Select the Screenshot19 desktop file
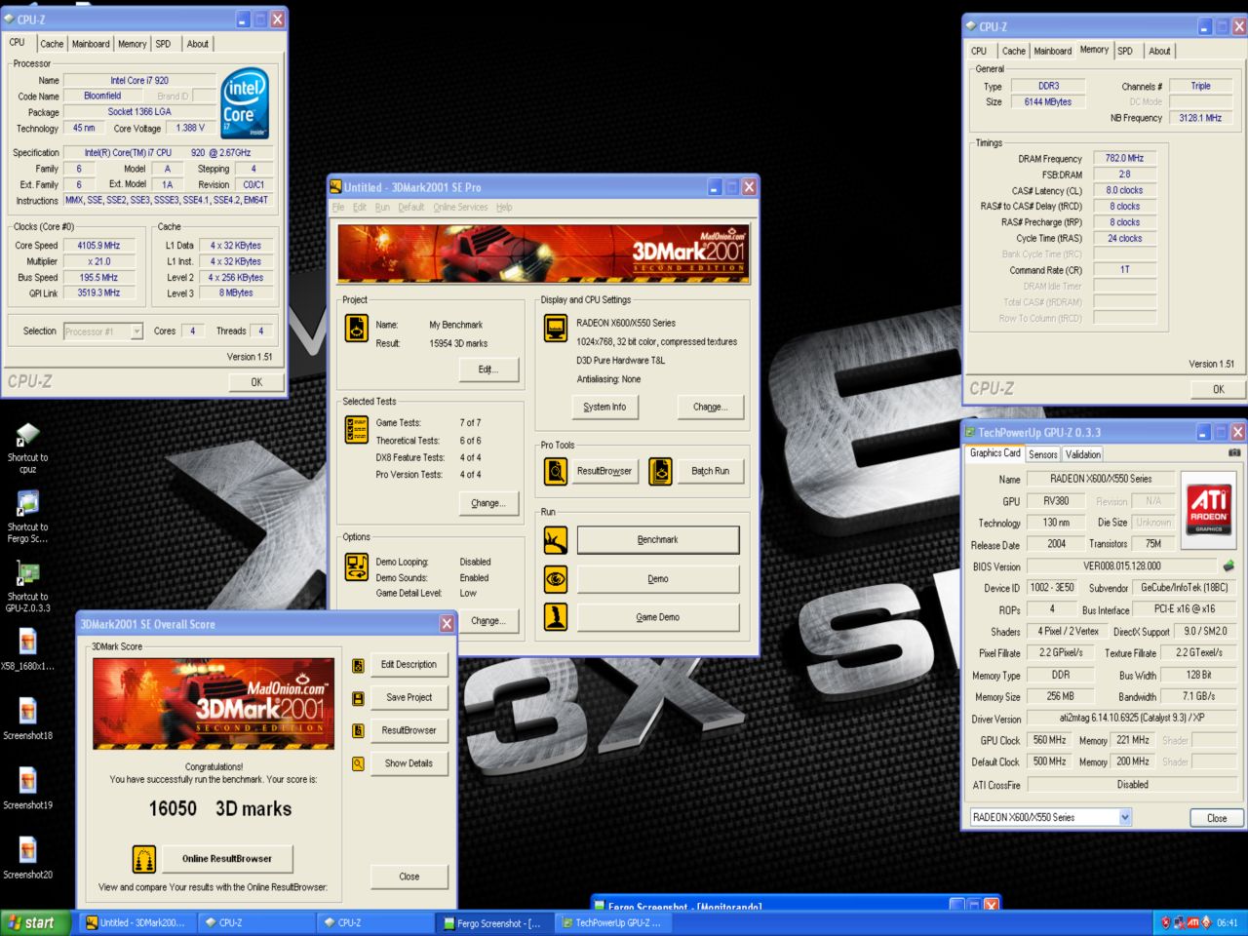1248x936 pixels. tap(27, 790)
